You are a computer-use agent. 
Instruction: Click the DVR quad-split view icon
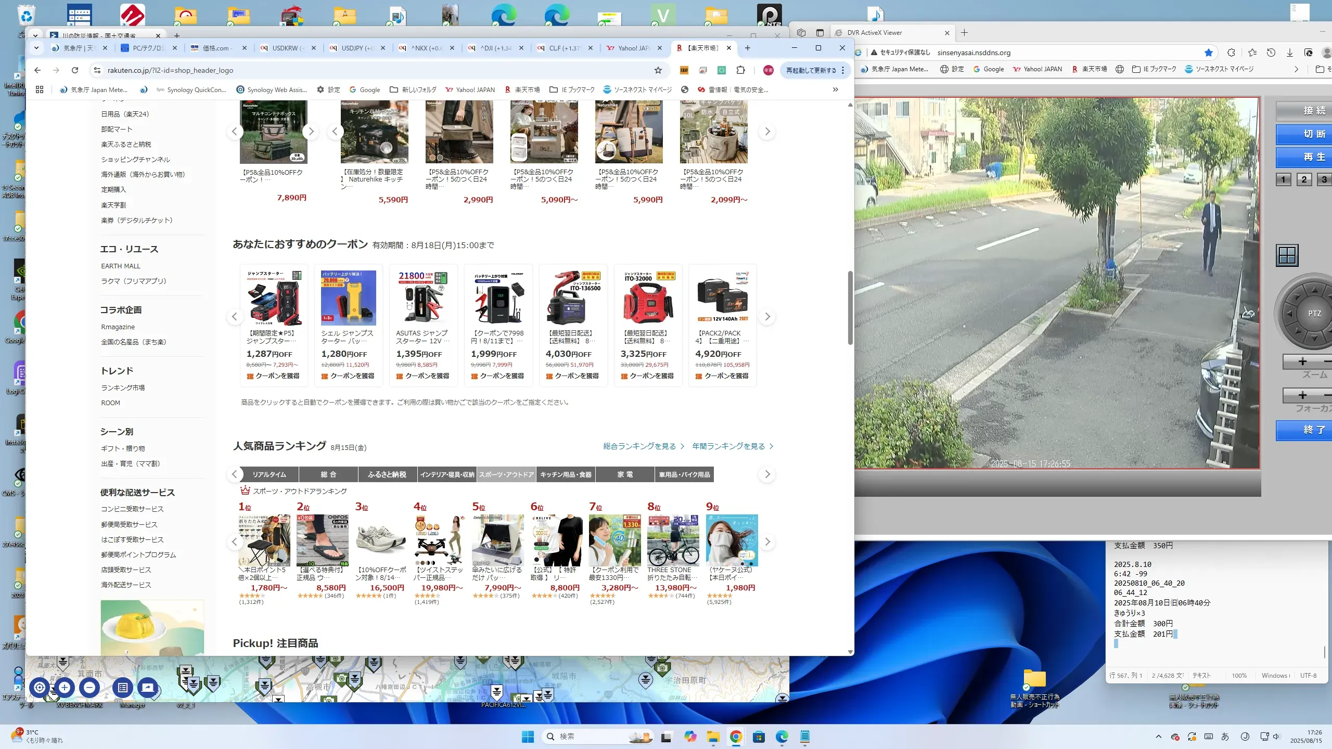1287,255
